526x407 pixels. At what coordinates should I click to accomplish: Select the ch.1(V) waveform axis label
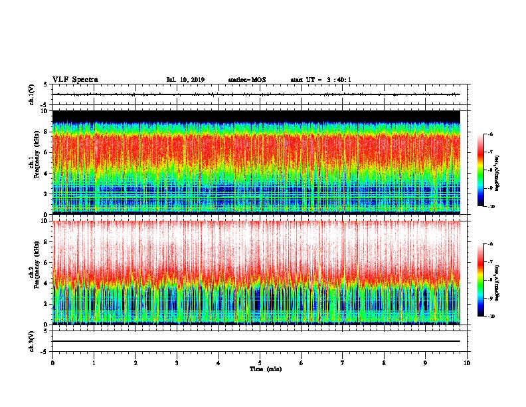(x=32, y=94)
